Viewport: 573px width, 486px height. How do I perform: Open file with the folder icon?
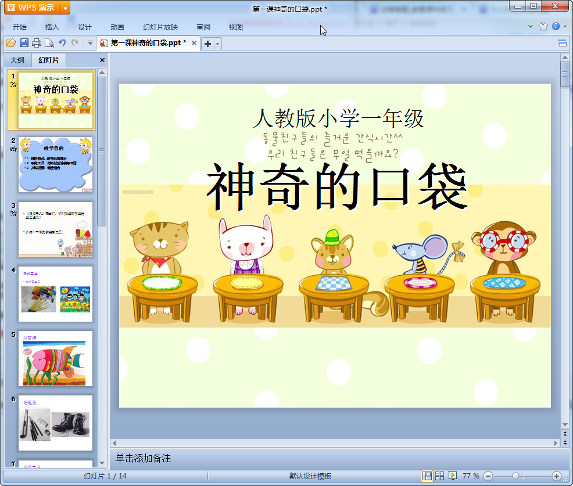tap(11, 43)
